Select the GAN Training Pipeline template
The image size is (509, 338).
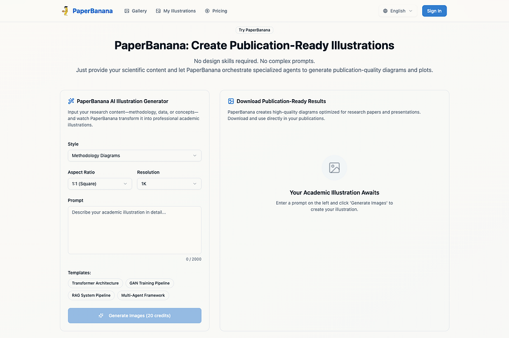click(149, 283)
